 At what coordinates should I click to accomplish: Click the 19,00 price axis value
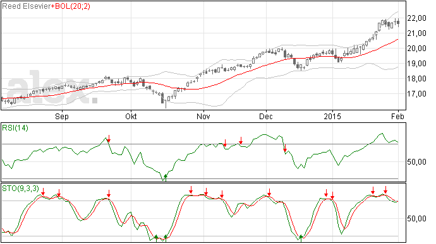coord(416,64)
